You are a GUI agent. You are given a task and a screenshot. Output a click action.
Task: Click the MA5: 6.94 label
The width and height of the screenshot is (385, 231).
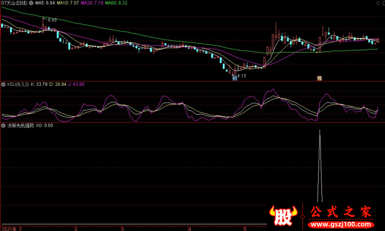point(45,3)
